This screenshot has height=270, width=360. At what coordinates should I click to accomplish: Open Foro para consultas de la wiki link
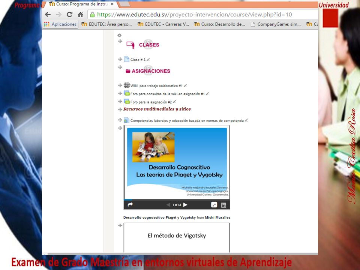[x=167, y=94]
